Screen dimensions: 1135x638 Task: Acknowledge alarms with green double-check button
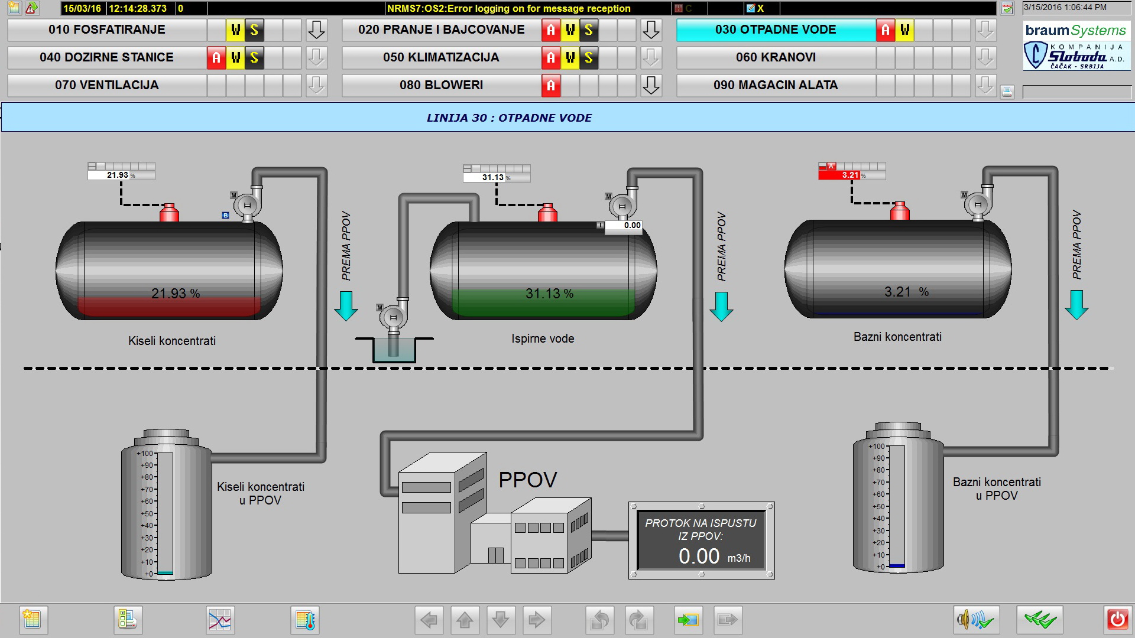click(1040, 620)
